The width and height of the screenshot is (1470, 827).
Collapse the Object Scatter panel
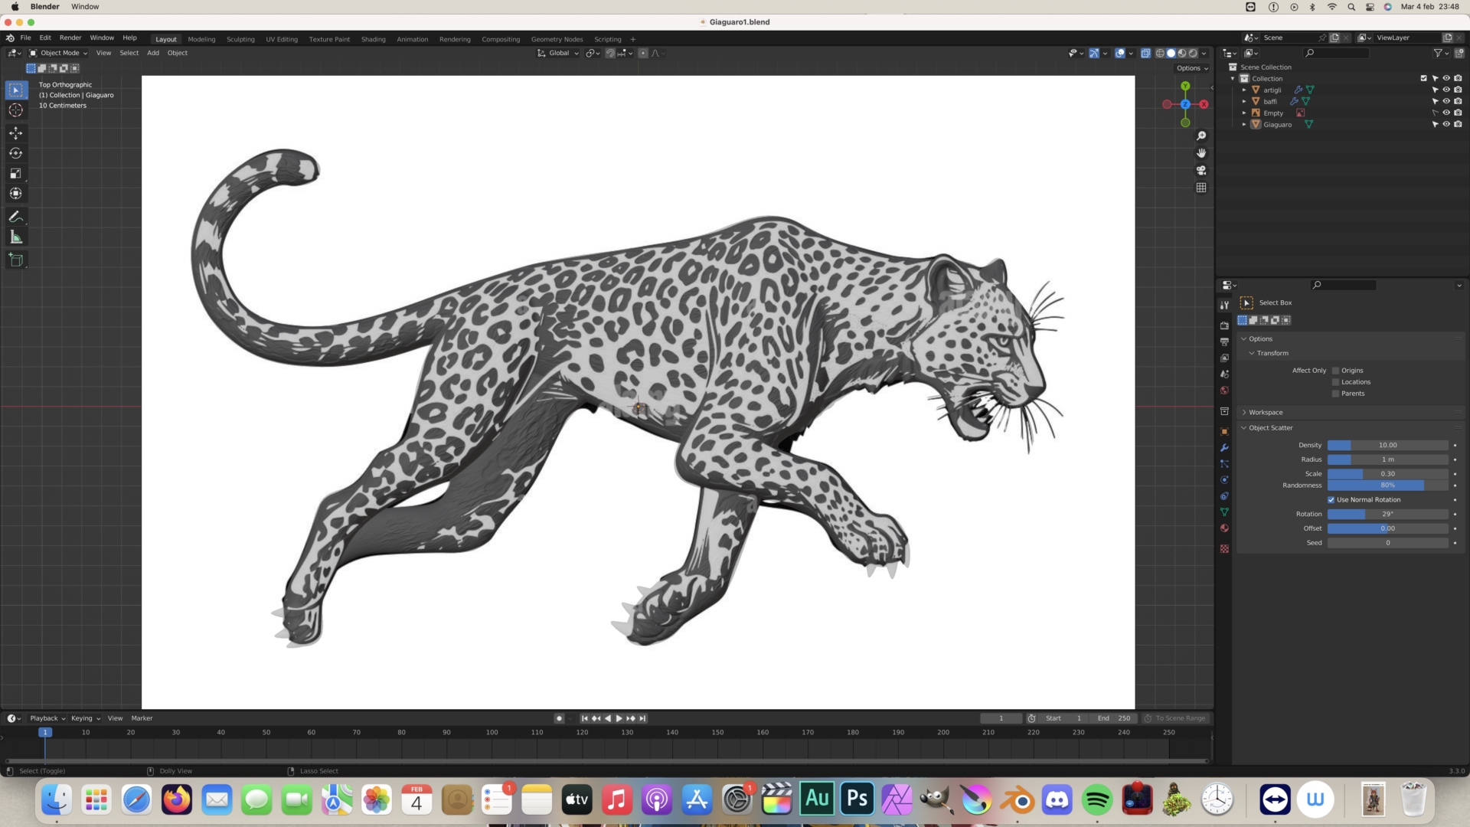click(1269, 428)
